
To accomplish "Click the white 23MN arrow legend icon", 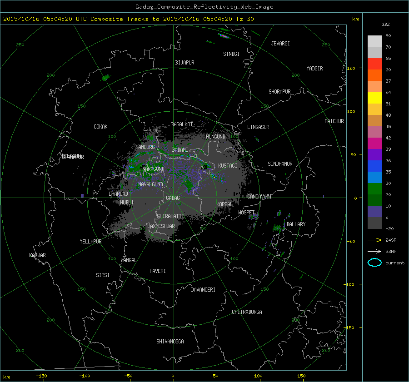I will (x=374, y=251).
